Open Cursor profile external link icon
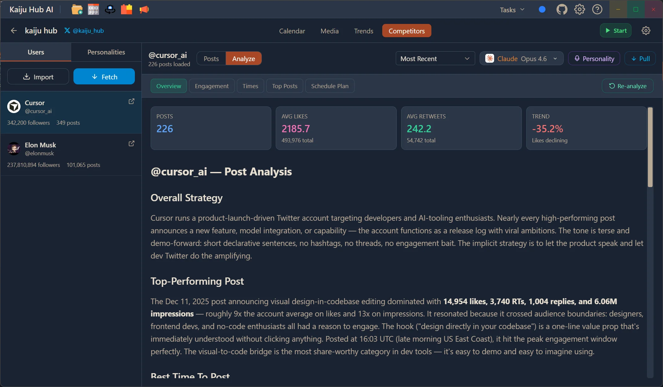Viewport: 663px width, 387px height. pos(131,101)
